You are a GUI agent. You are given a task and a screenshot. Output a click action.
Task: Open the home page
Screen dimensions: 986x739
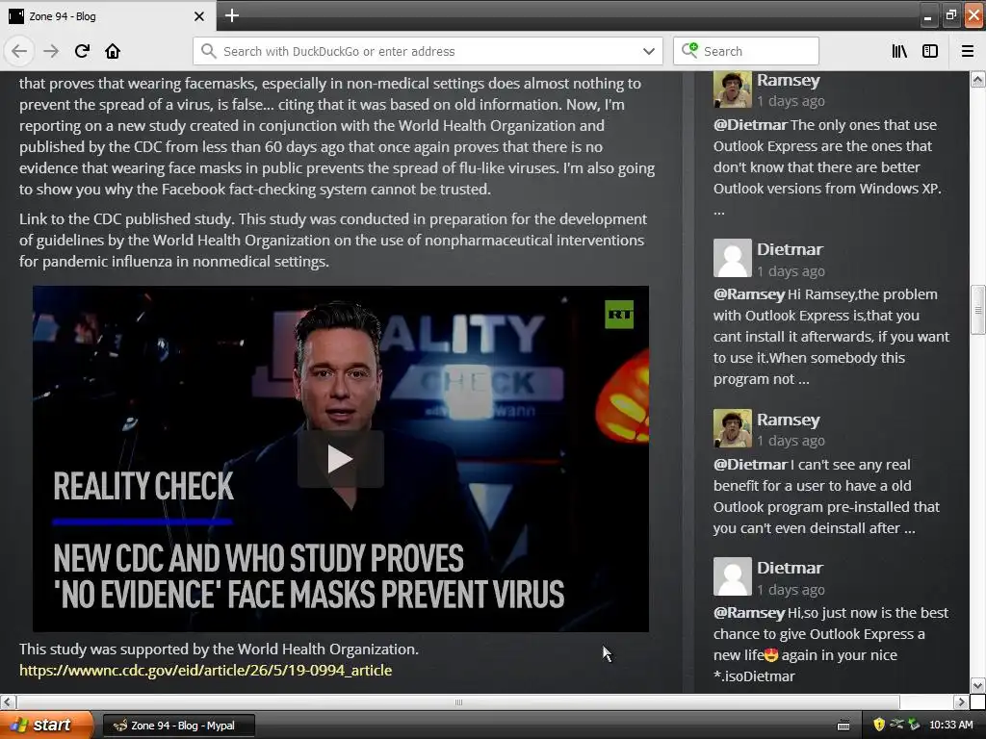tap(113, 51)
